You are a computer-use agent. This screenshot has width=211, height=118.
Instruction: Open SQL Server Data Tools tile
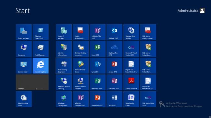tap(148, 99)
